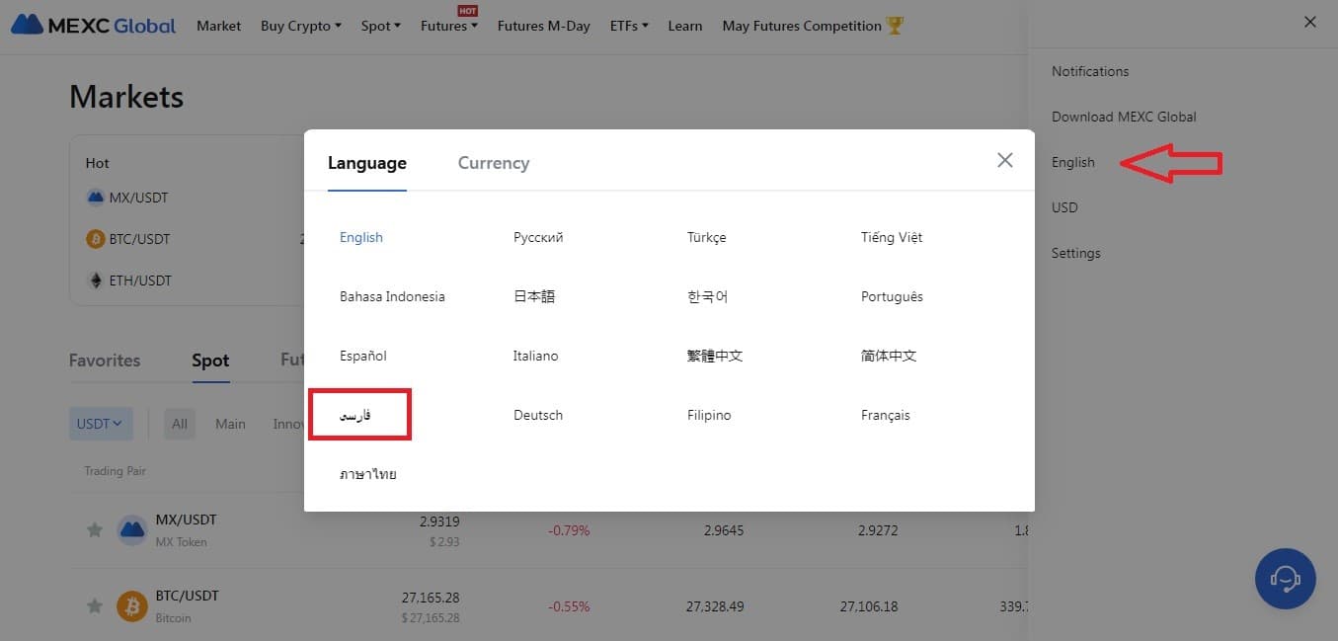Image resolution: width=1338 pixels, height=641 pixels.
Task: Click MX/USDT in Hot list
Action: tap(139, 198)
